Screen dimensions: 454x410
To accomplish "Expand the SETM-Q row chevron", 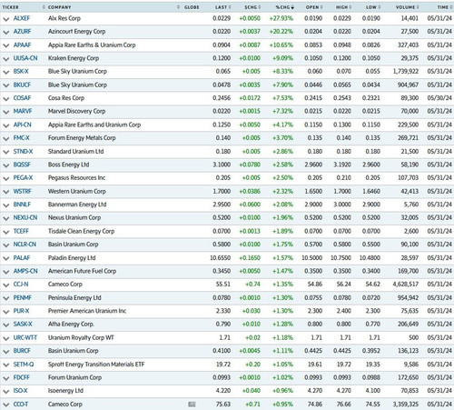I will point(5,365).
